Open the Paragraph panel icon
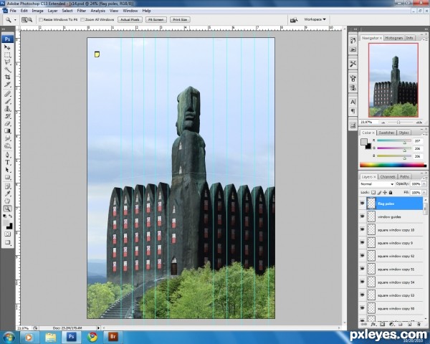 353,111
